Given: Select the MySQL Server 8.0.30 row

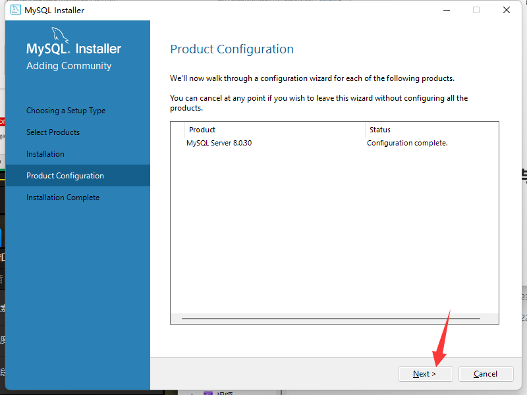Looking at the screenshot, I should tap(335, 143).
